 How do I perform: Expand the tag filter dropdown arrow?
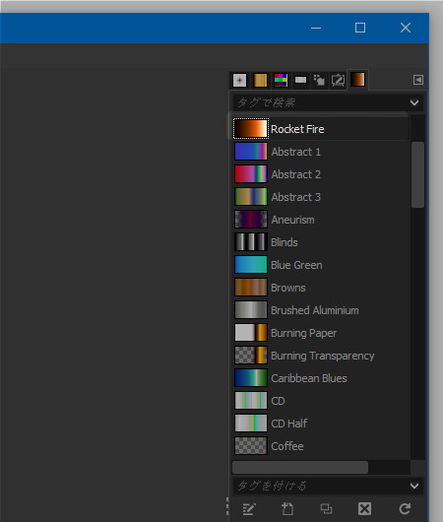[414, 102]
